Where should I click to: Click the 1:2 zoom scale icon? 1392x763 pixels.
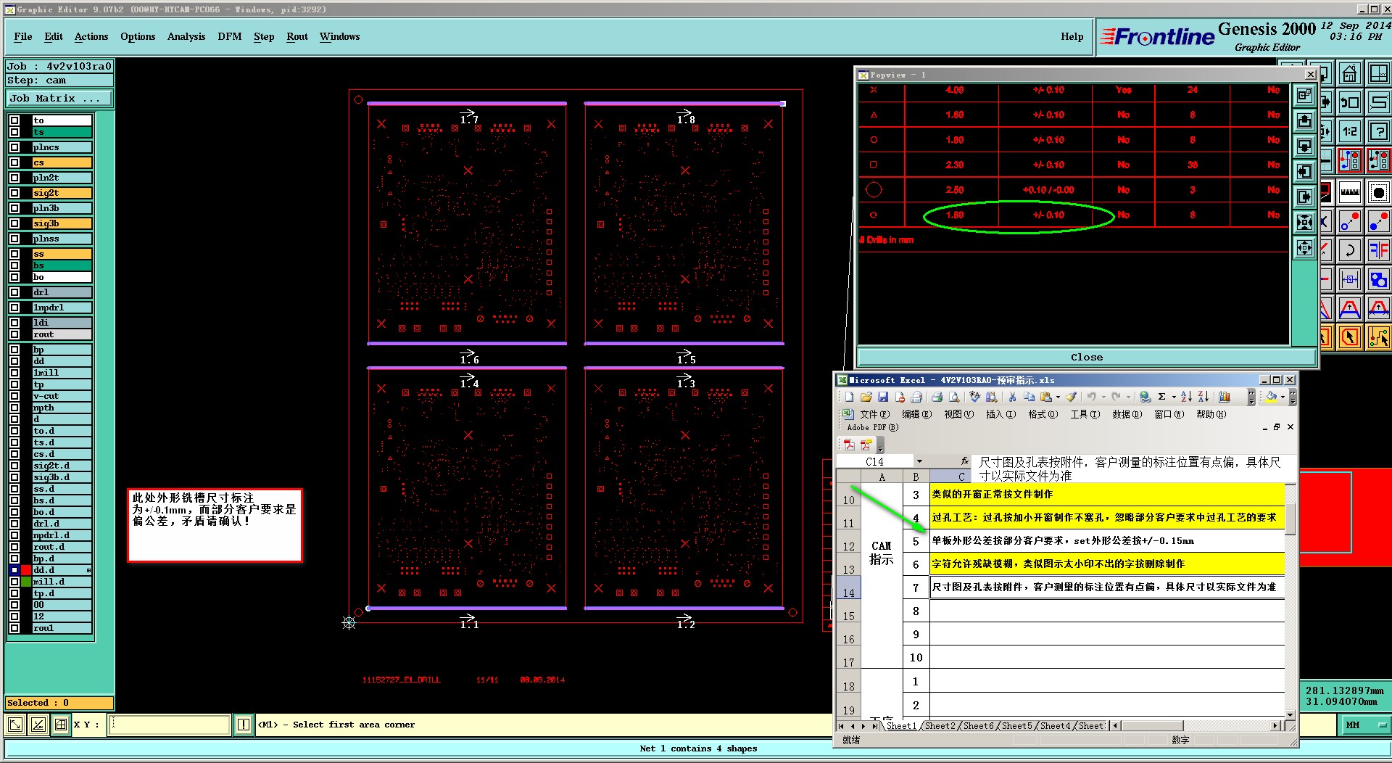click(1349, 131)
